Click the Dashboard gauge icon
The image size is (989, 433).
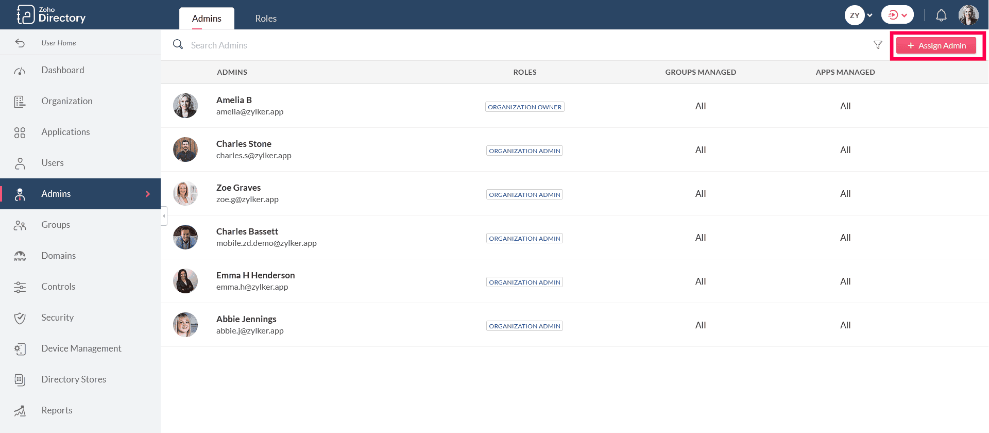tap(20, 71)
